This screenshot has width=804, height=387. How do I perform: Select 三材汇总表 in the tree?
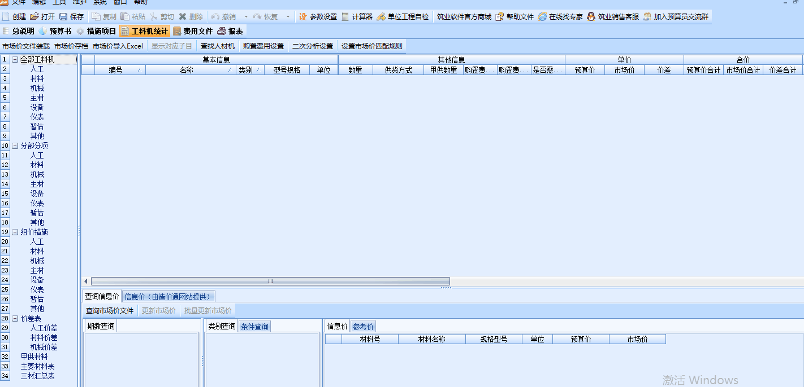coord(38,376)
